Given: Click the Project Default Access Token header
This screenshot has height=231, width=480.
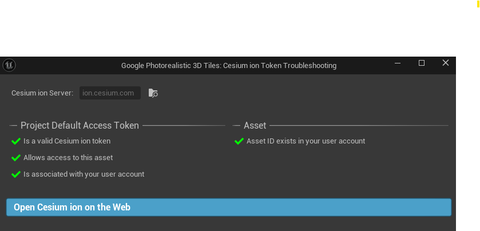Looking at the screenshot, I should point(80,125).
